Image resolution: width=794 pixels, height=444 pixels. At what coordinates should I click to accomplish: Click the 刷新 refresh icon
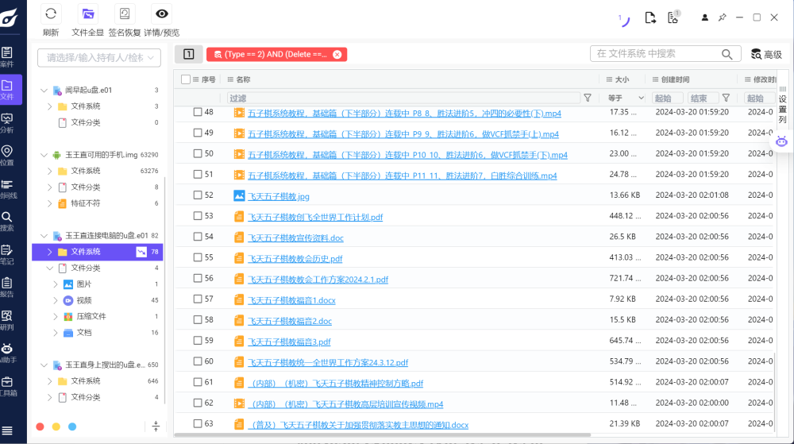(x=51, y=14)
